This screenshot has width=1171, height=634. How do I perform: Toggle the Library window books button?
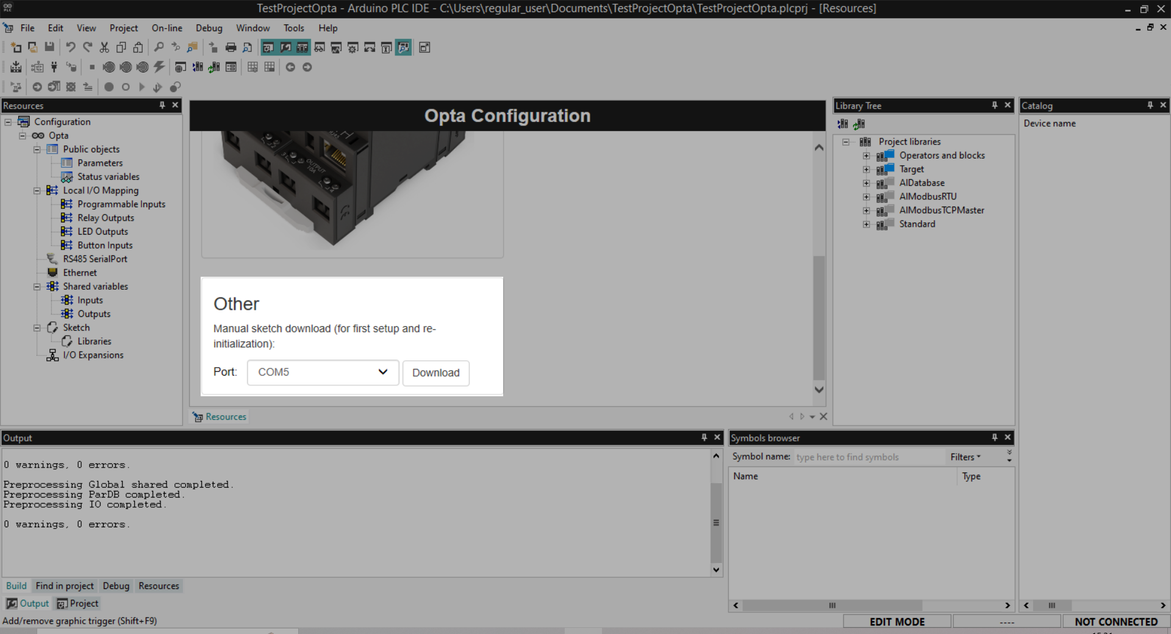click(x=303, y=47)
